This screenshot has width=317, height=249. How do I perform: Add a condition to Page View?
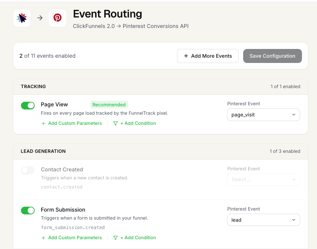pyautogui.click(x=135, y=123)
